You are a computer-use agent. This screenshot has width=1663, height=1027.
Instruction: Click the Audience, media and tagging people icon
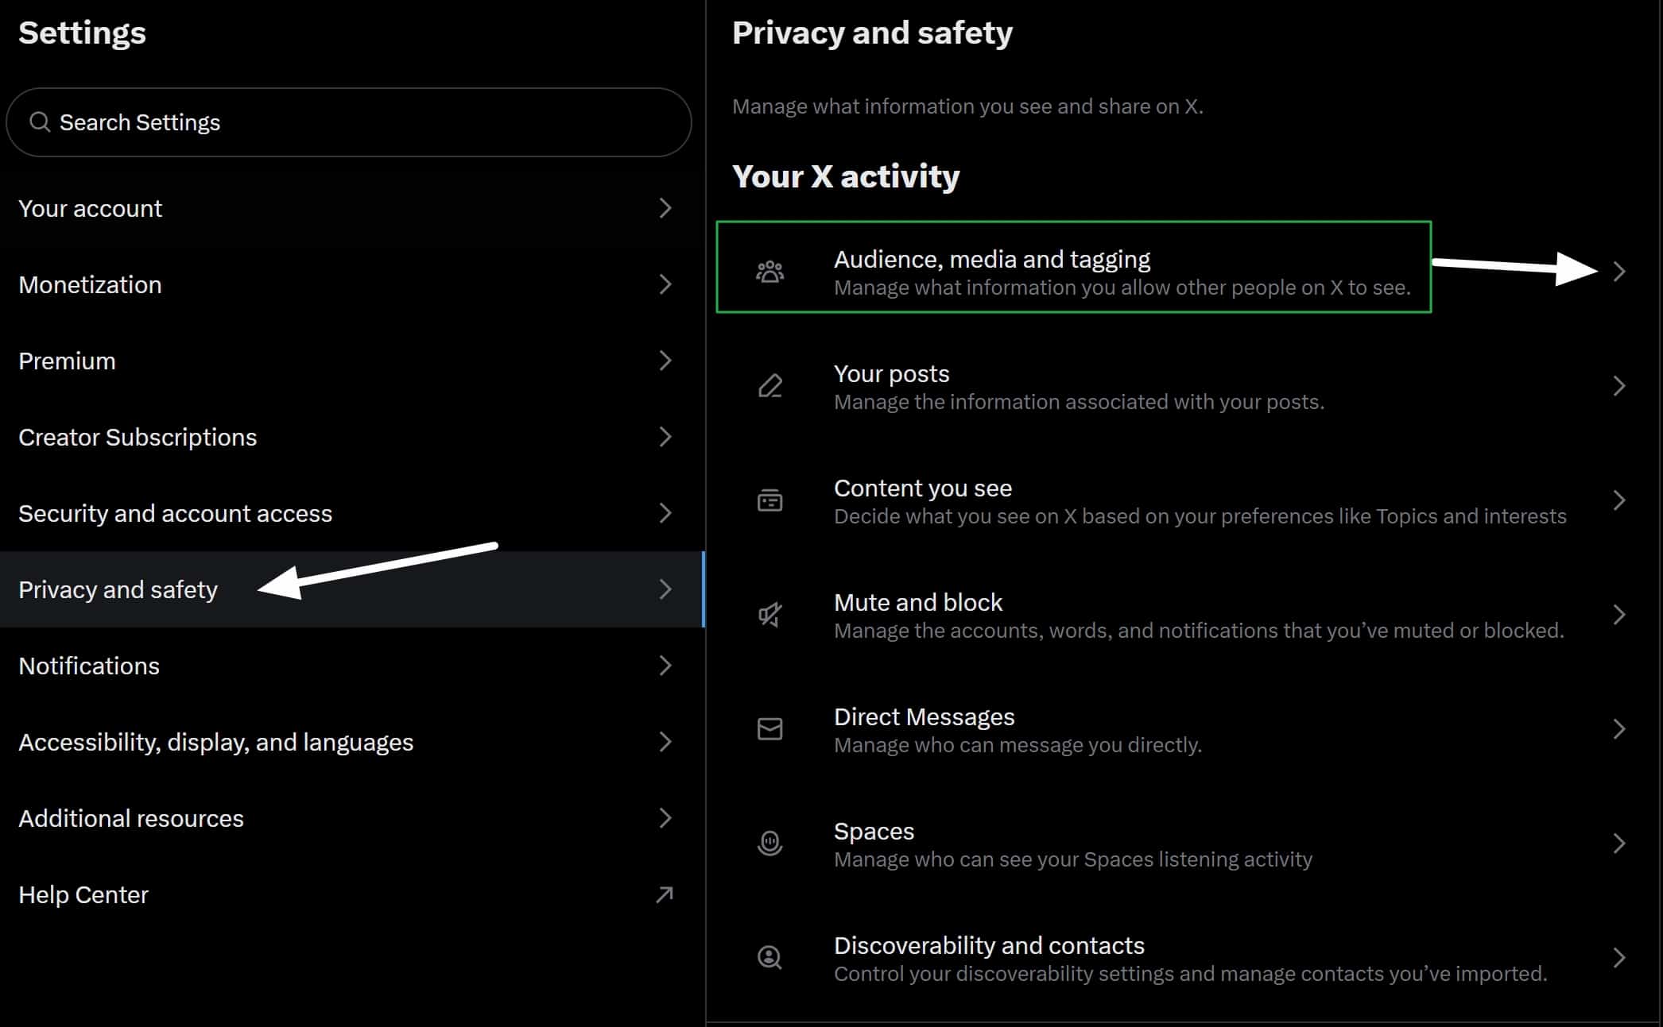[x=769, y=272]
